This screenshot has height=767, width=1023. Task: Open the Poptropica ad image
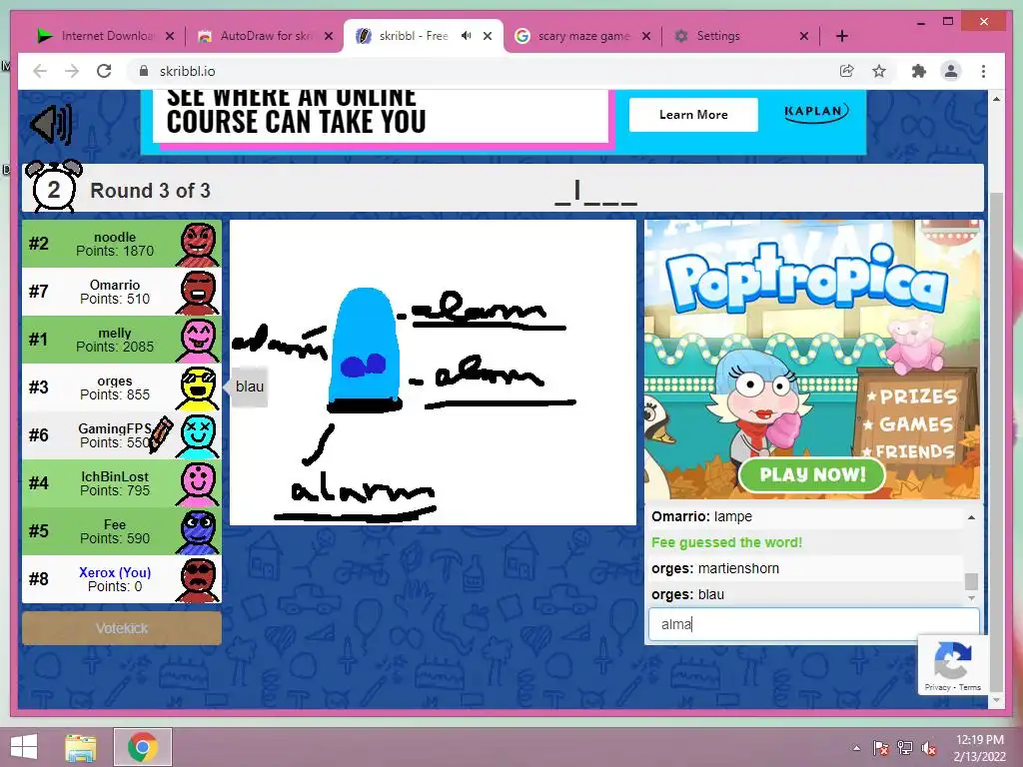812,360
